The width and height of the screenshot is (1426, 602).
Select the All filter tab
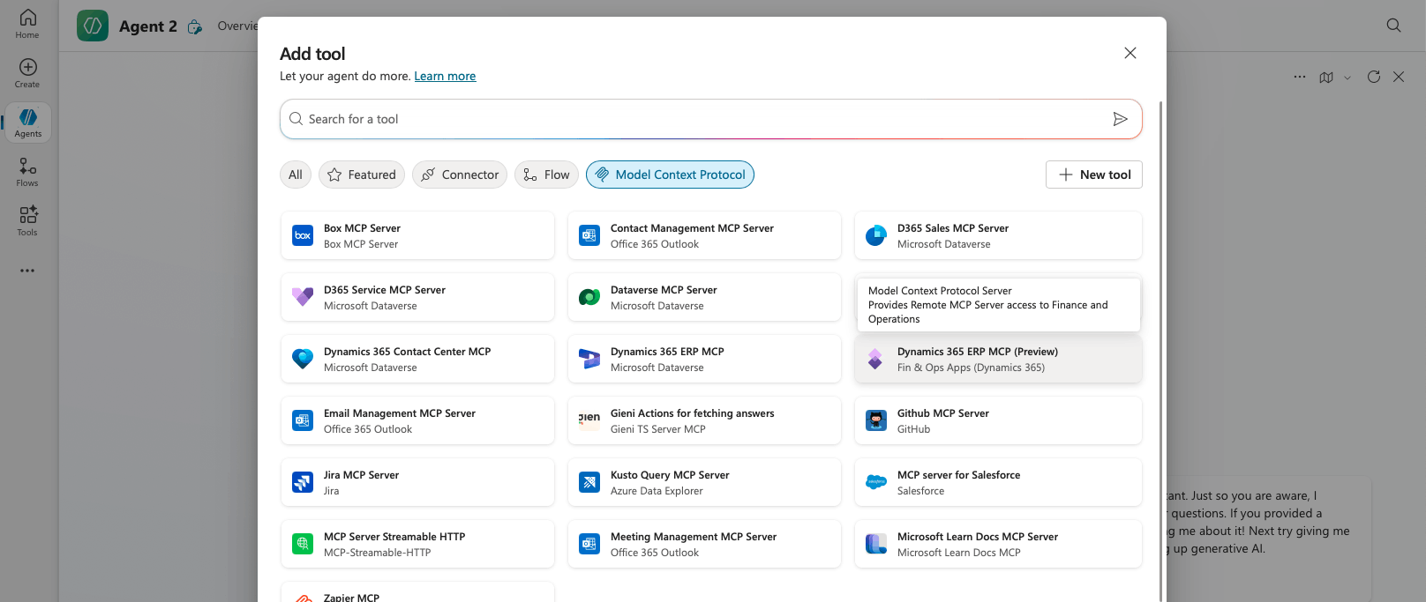pos(295,175)
